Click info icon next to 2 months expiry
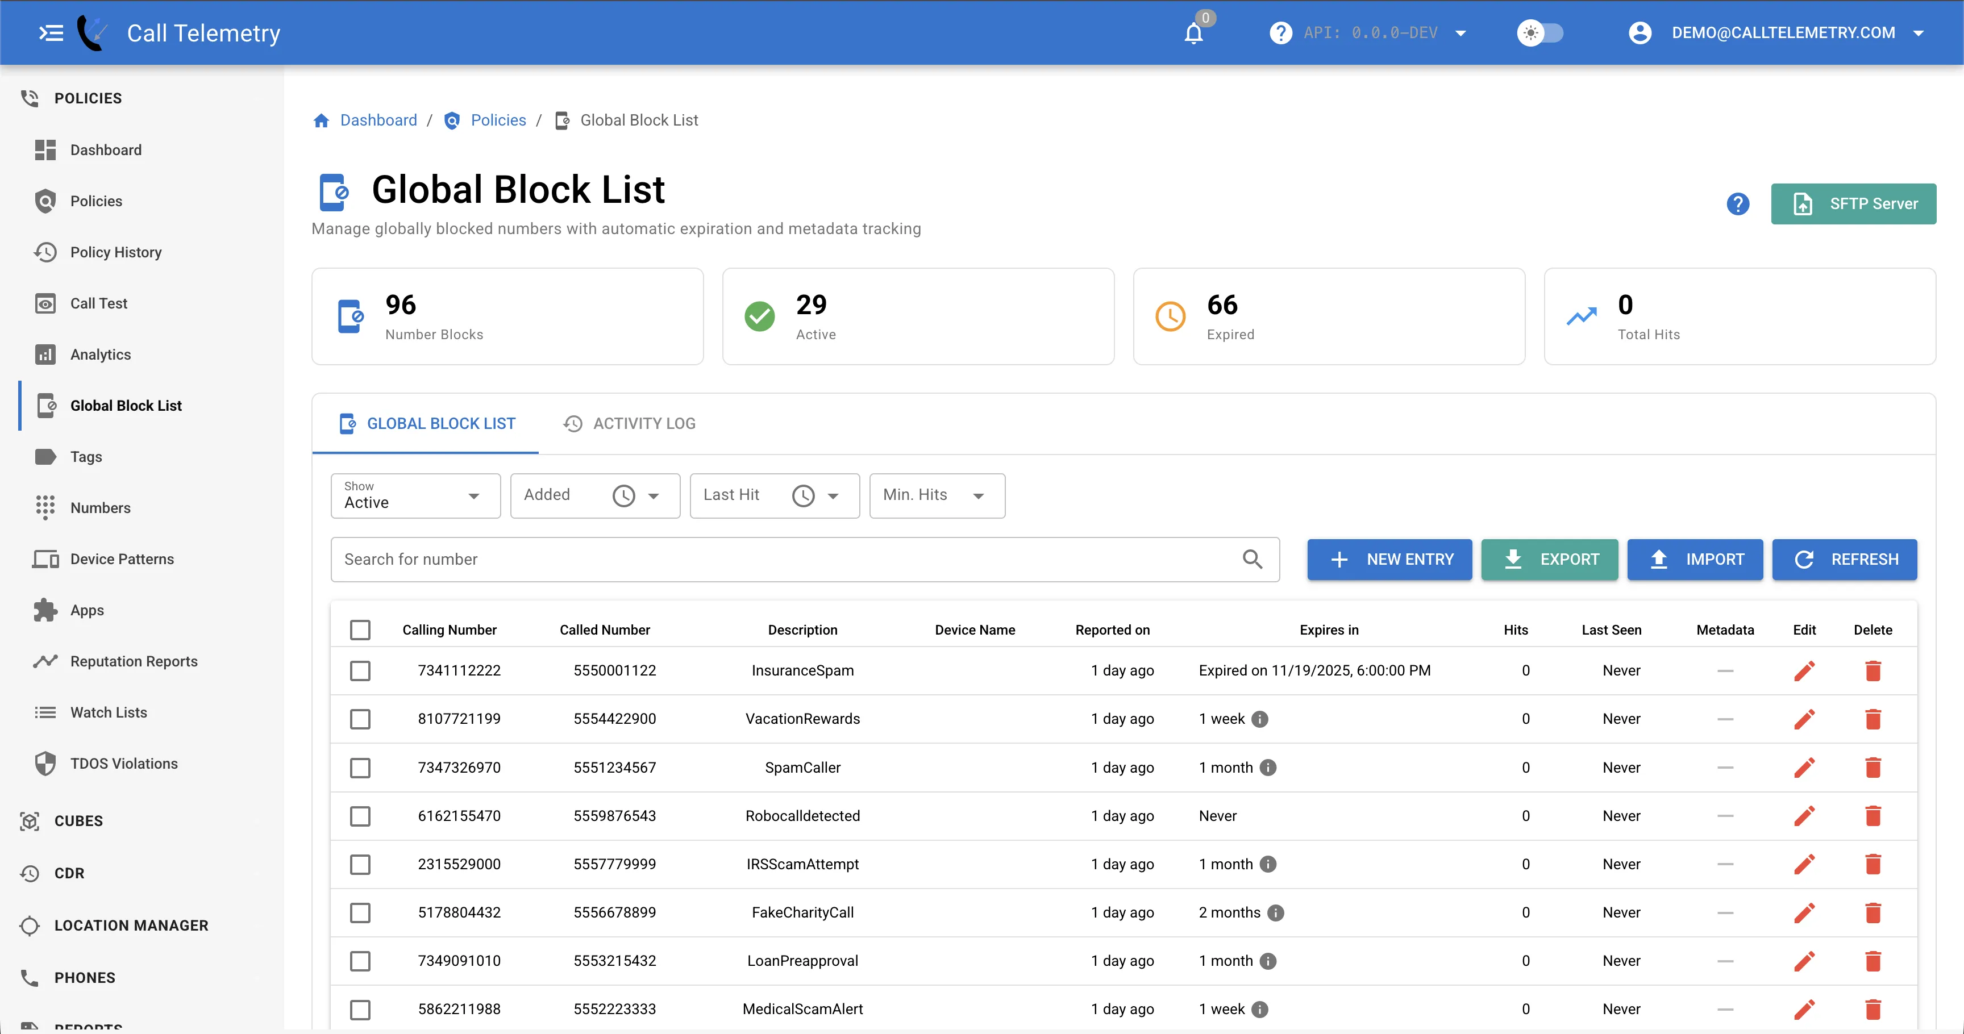Image resolution: width=1964 pixels, height=1034 pixels. 1276,912
